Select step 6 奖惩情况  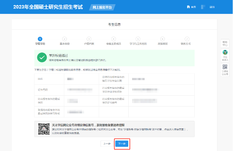(162, 41)
